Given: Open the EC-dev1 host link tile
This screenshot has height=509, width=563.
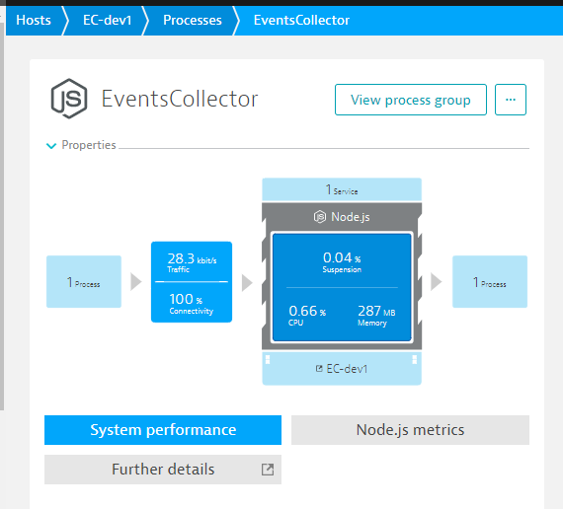Looking at the screenshot, I should [342, 369].
